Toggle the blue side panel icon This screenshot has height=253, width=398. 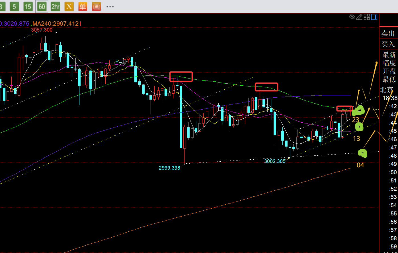[374, 17]
